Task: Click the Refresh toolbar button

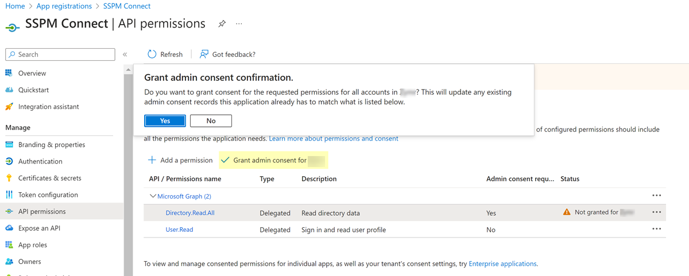Action: pos(165,55)
